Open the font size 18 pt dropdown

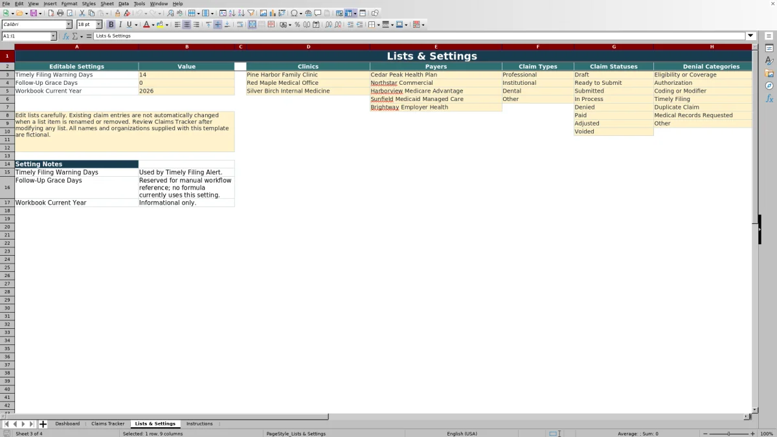pos(99,25)
